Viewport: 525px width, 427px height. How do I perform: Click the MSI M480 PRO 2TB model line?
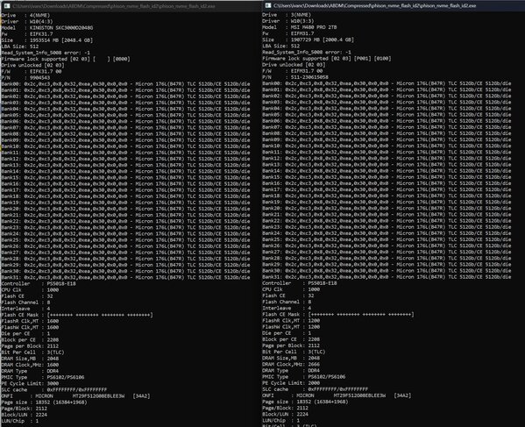pyautogui.click(x=300, y=27)
